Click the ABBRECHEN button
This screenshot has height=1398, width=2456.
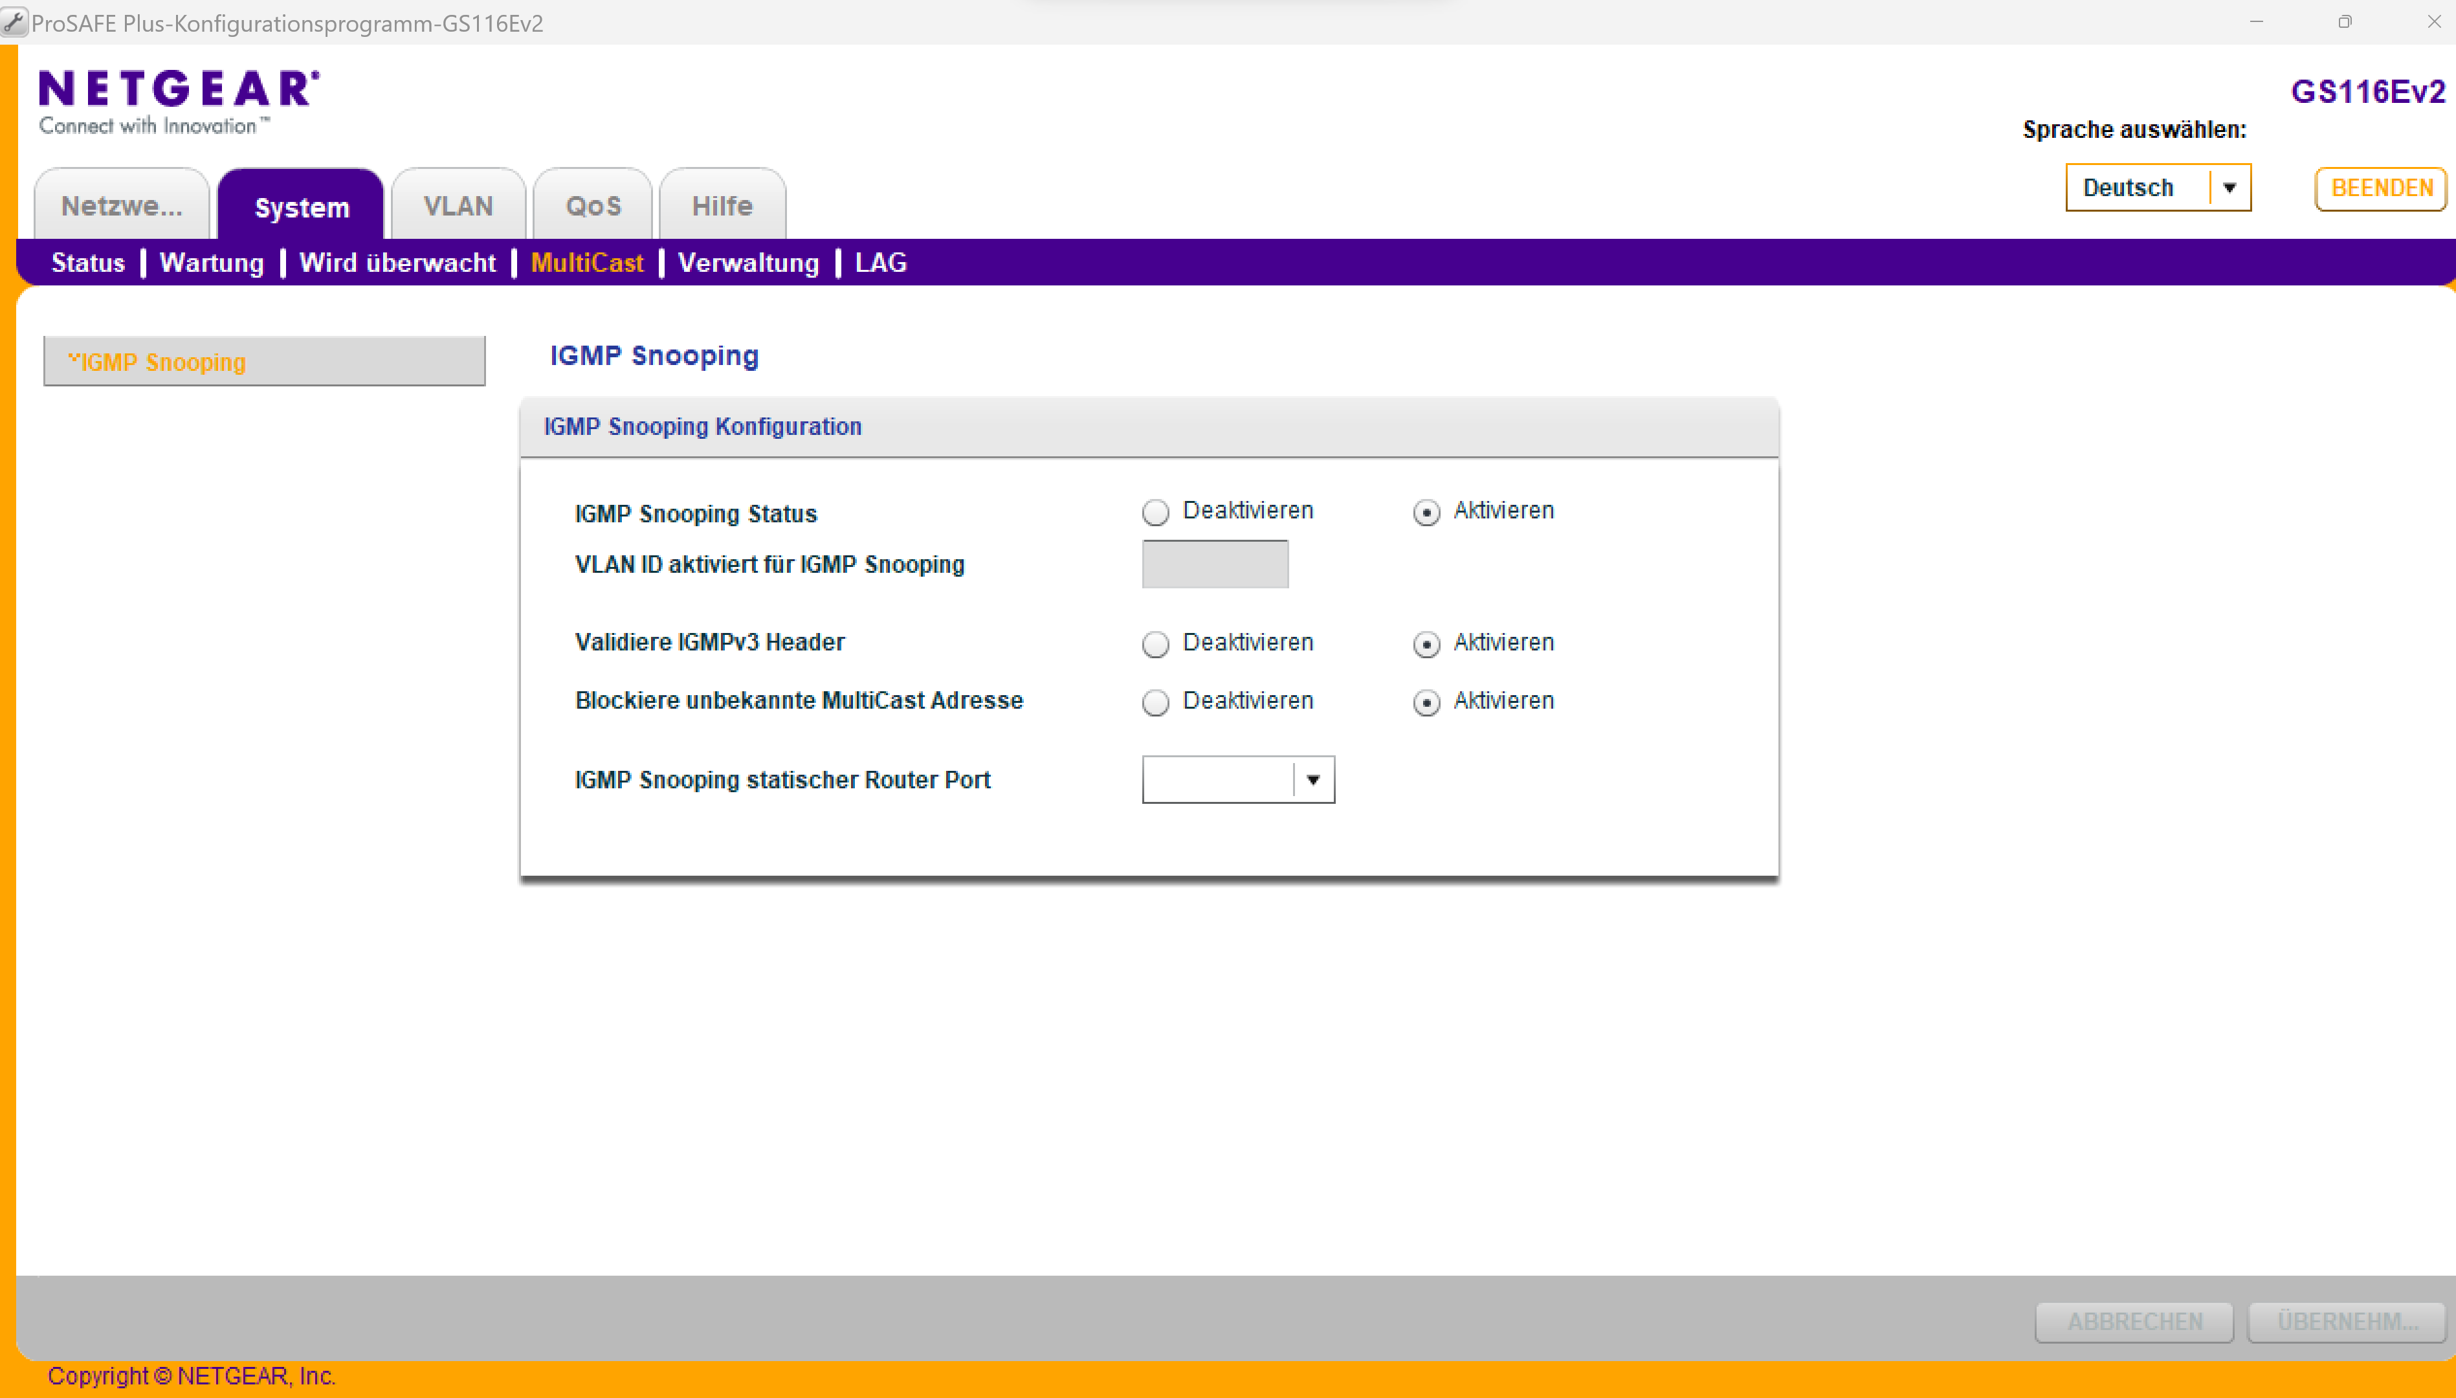2134,1322
